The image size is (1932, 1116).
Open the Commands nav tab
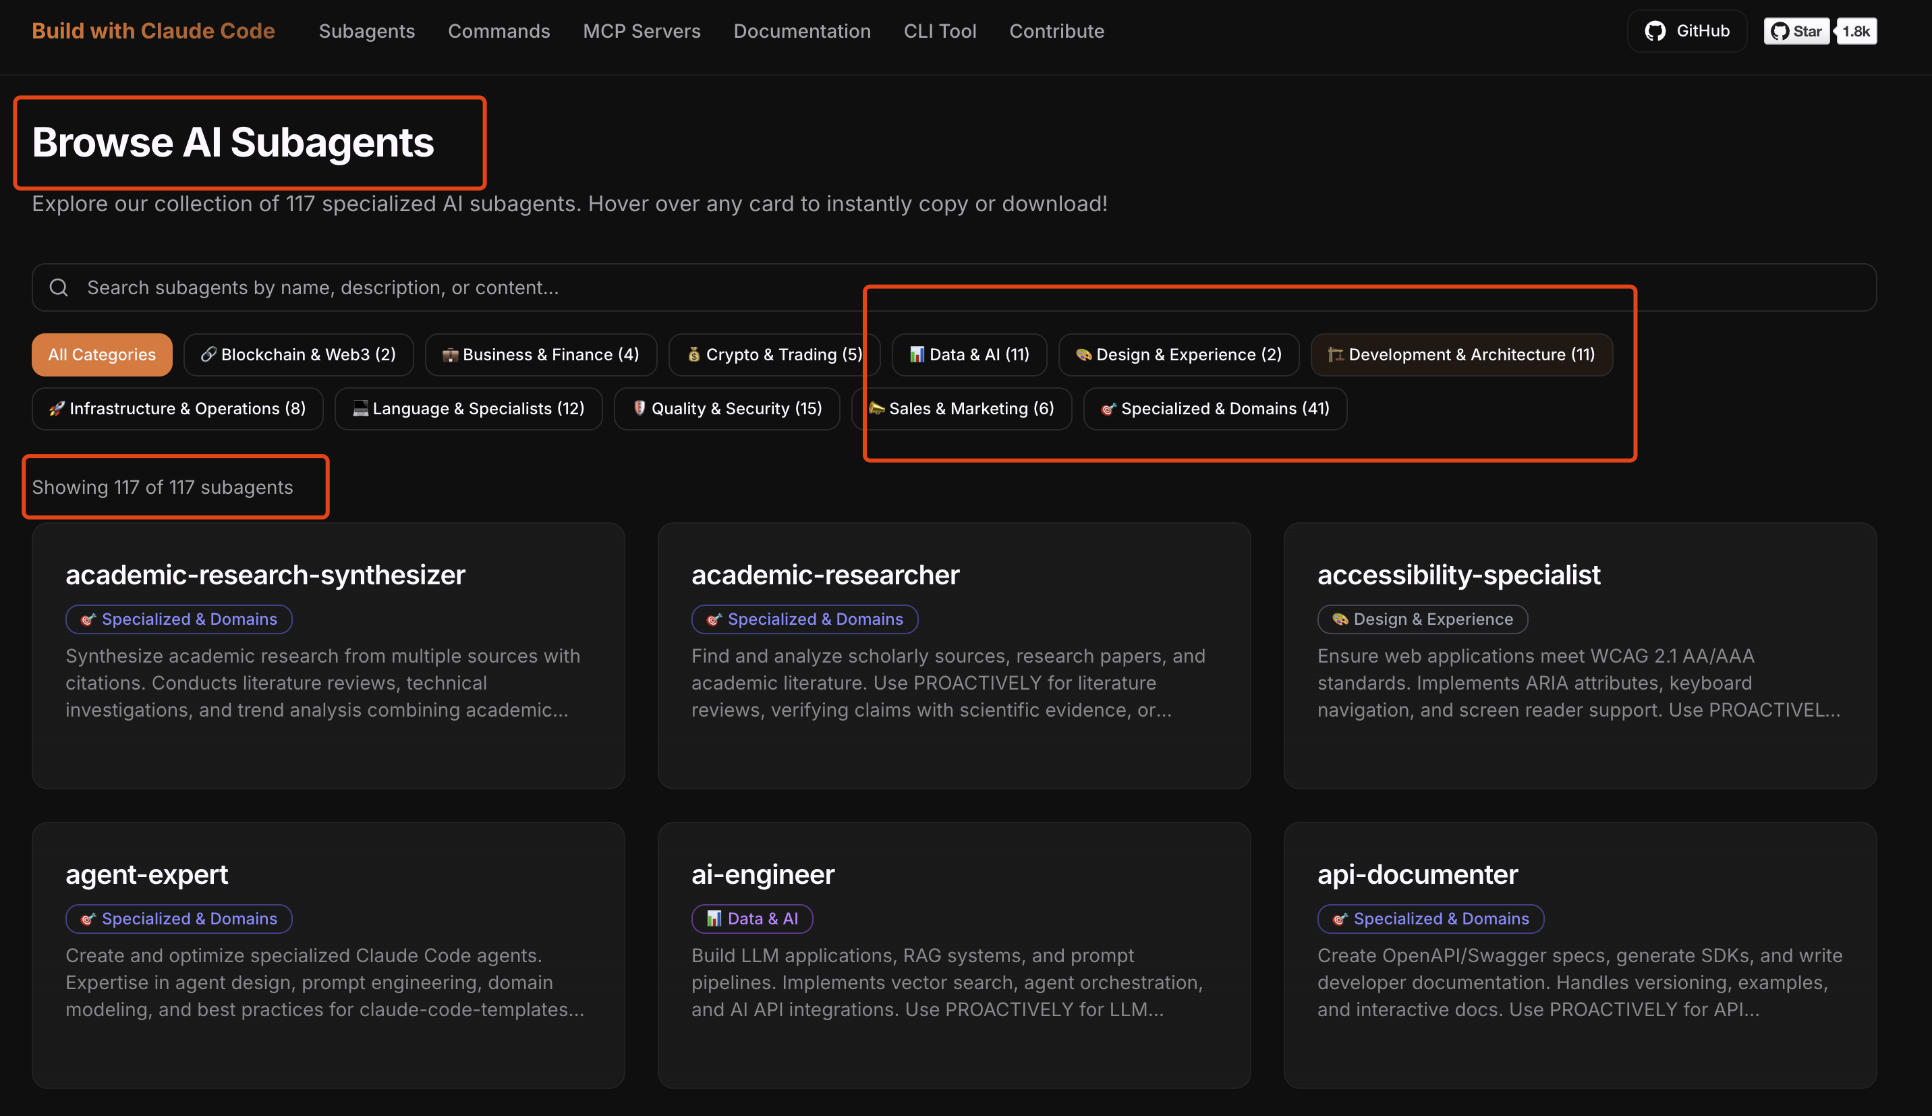click(x=499, y=30)
